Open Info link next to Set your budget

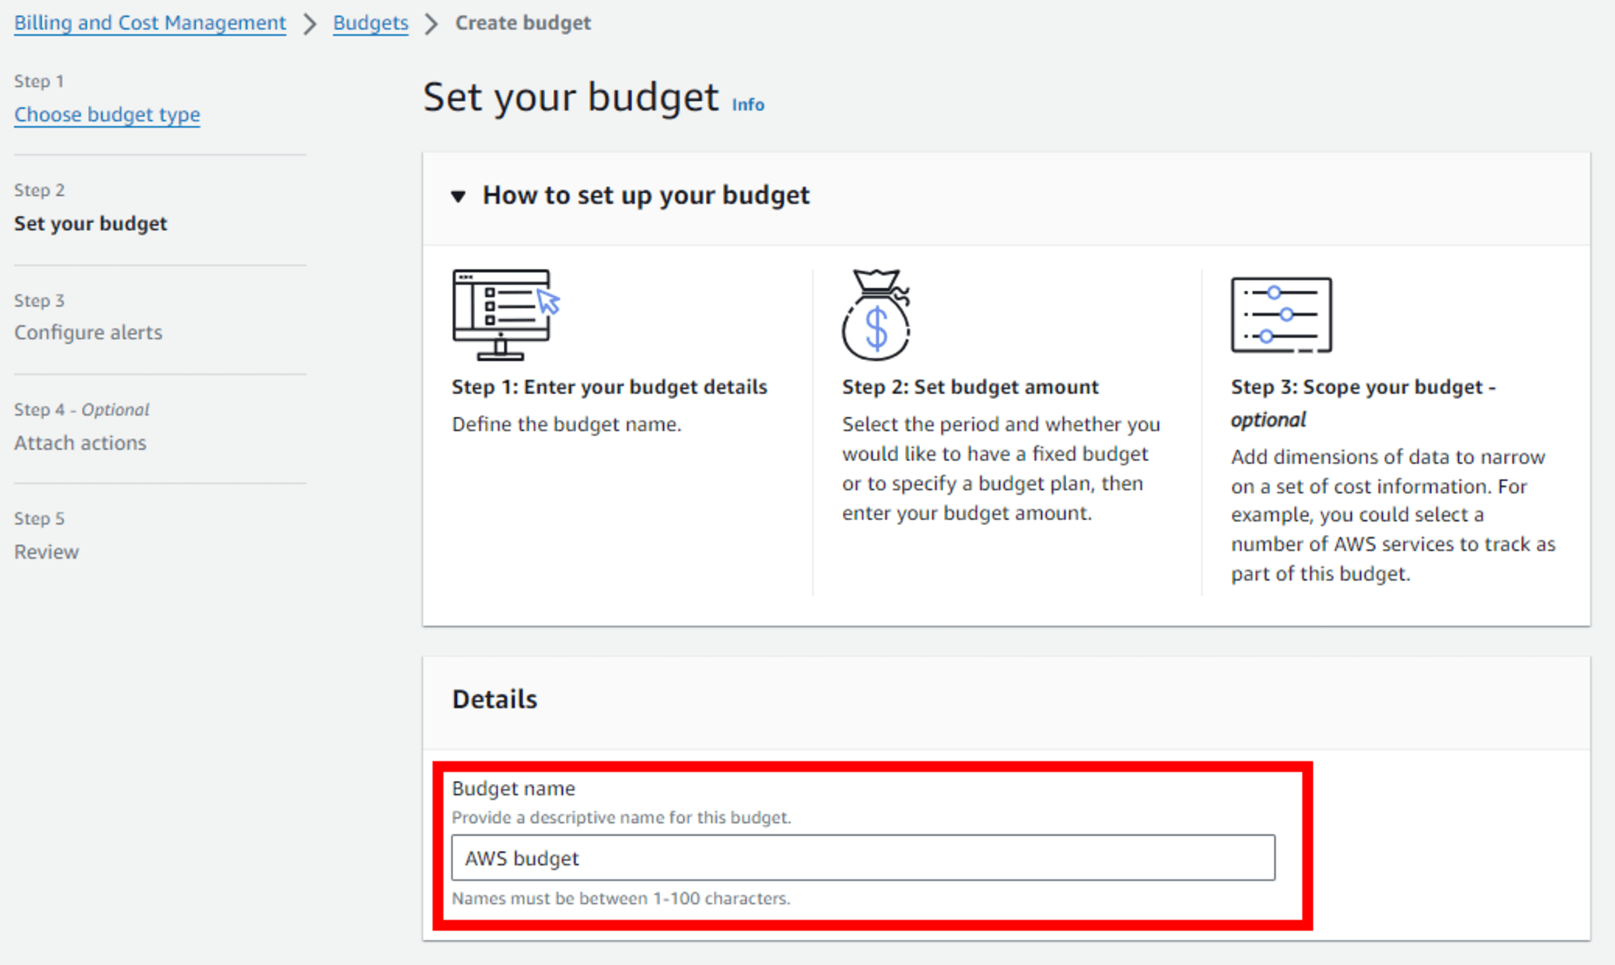click(x=748, y=104)
